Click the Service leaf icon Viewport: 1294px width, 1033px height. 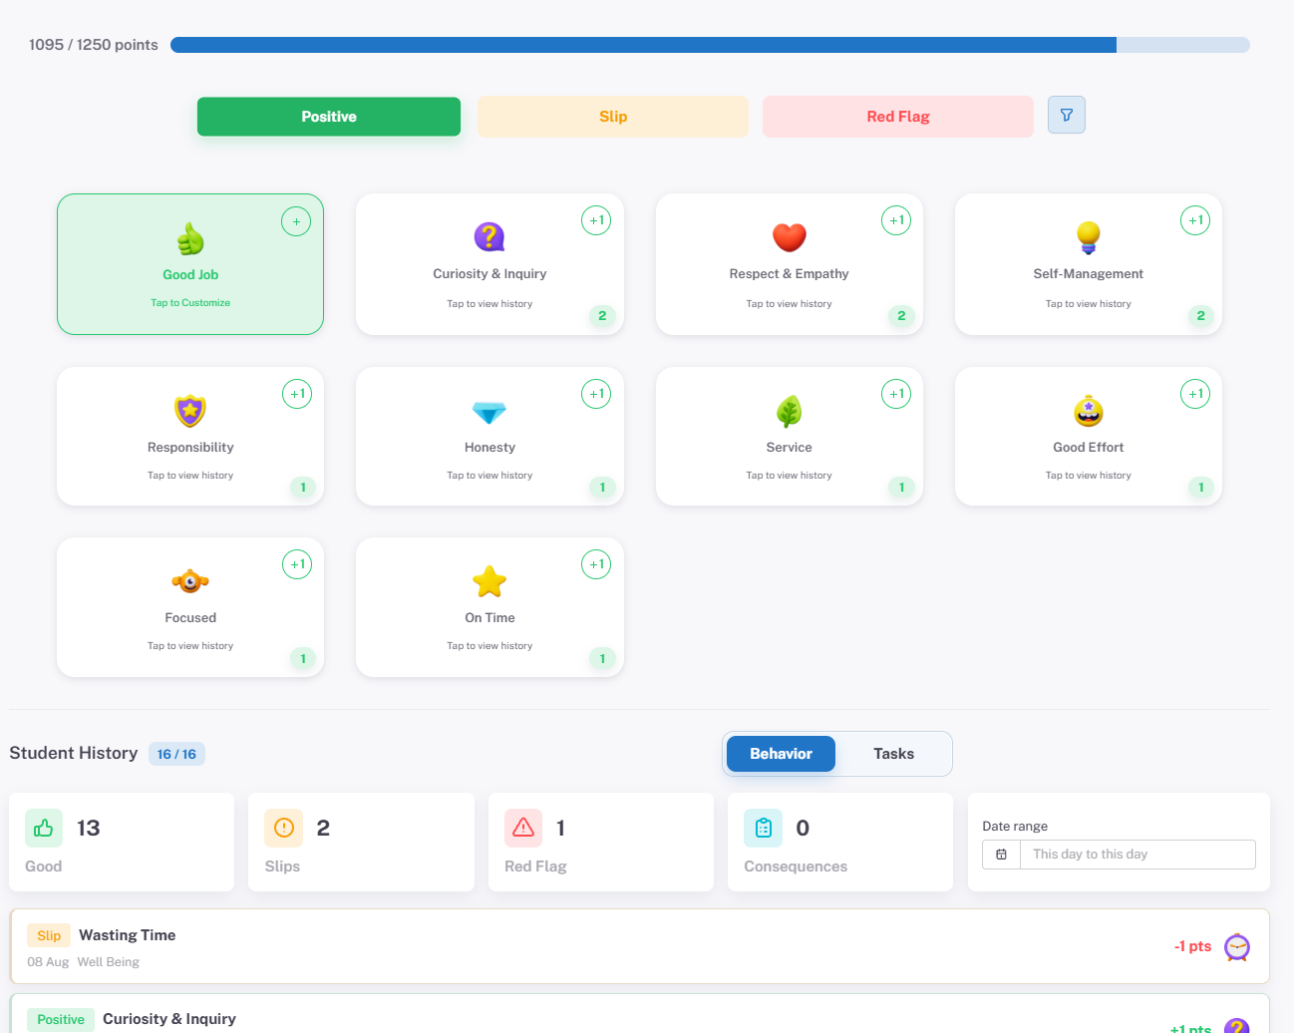click(789, 411)
